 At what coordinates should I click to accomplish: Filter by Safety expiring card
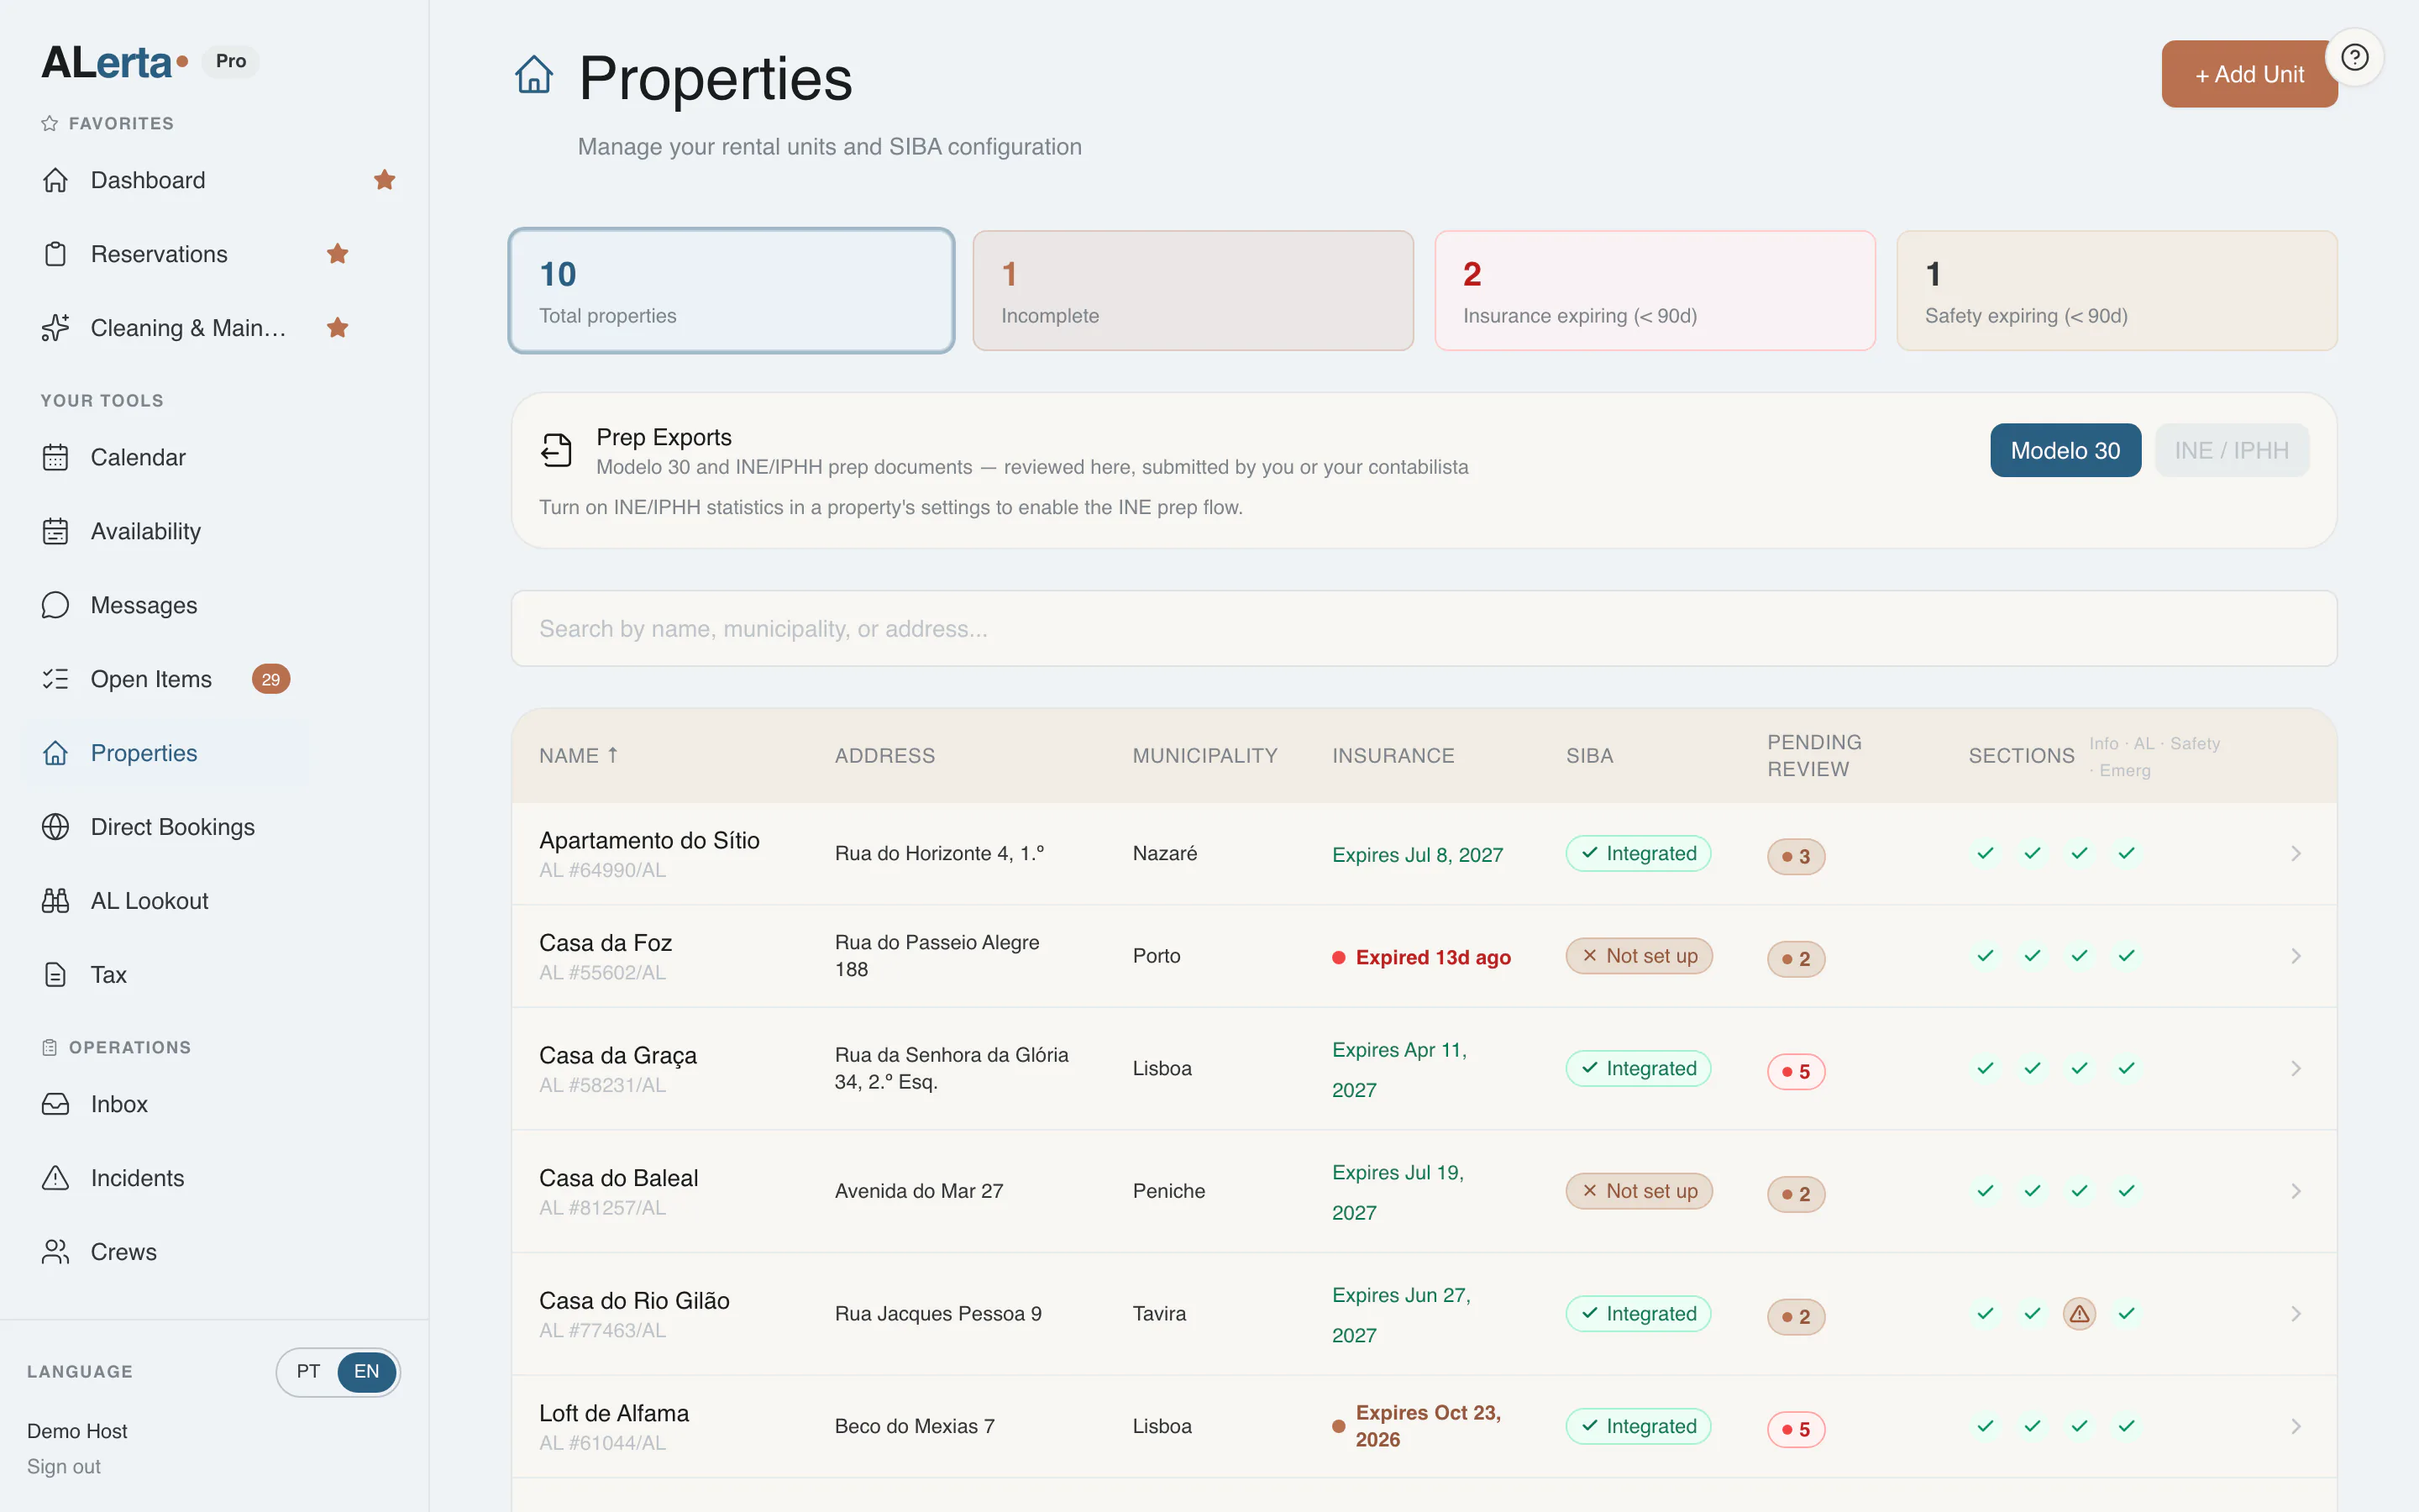tap(2116, 291)
